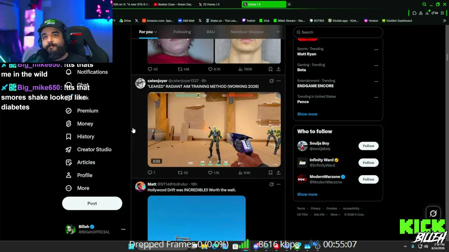Switch to the Nextdoor Steppas tab
This screenshot has height=252, width=449.
tap(247, 32)
